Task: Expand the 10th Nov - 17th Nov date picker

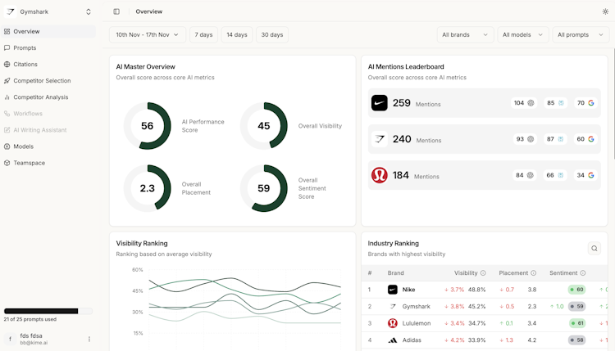Action: point(148,35)
